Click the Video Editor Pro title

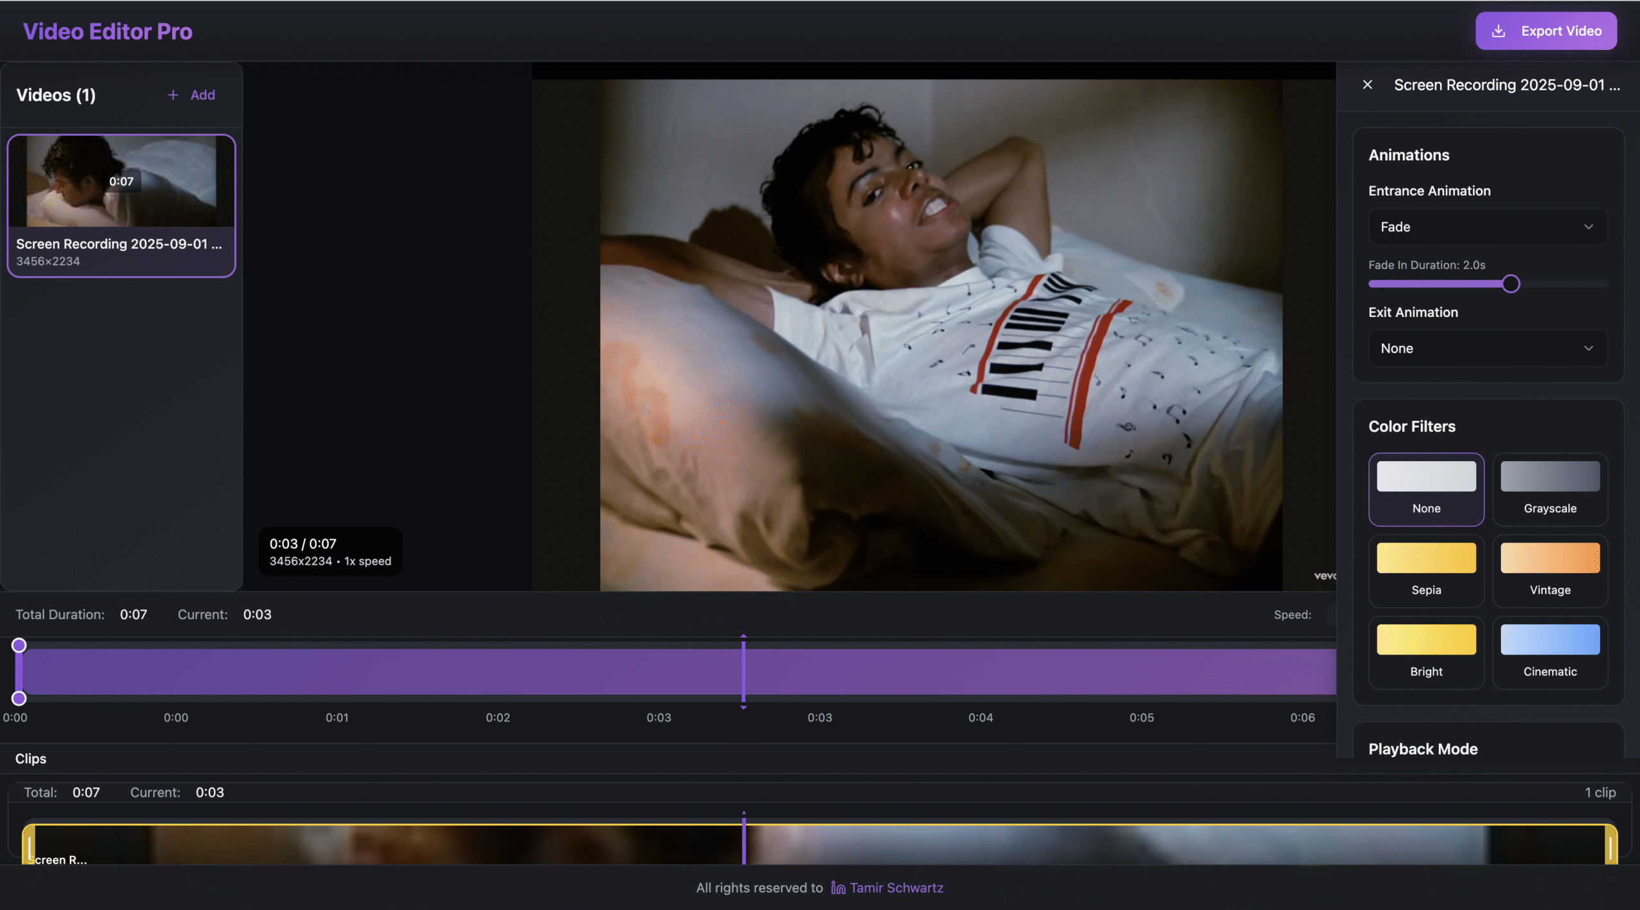(108, 31)
